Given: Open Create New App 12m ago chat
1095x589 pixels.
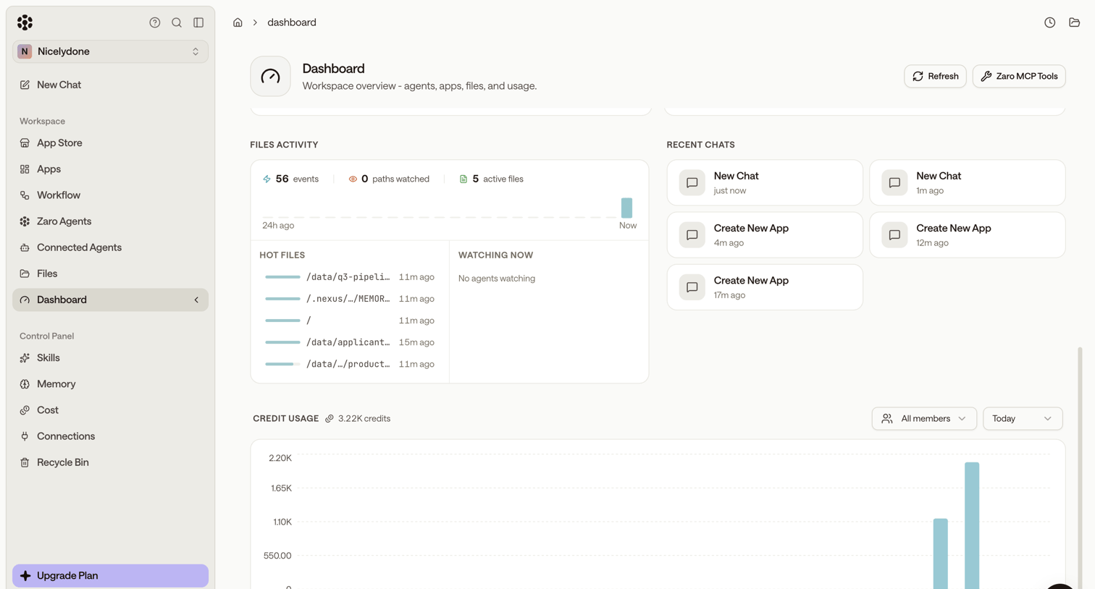Looking at the screenshot, I should tap(968, 235).
